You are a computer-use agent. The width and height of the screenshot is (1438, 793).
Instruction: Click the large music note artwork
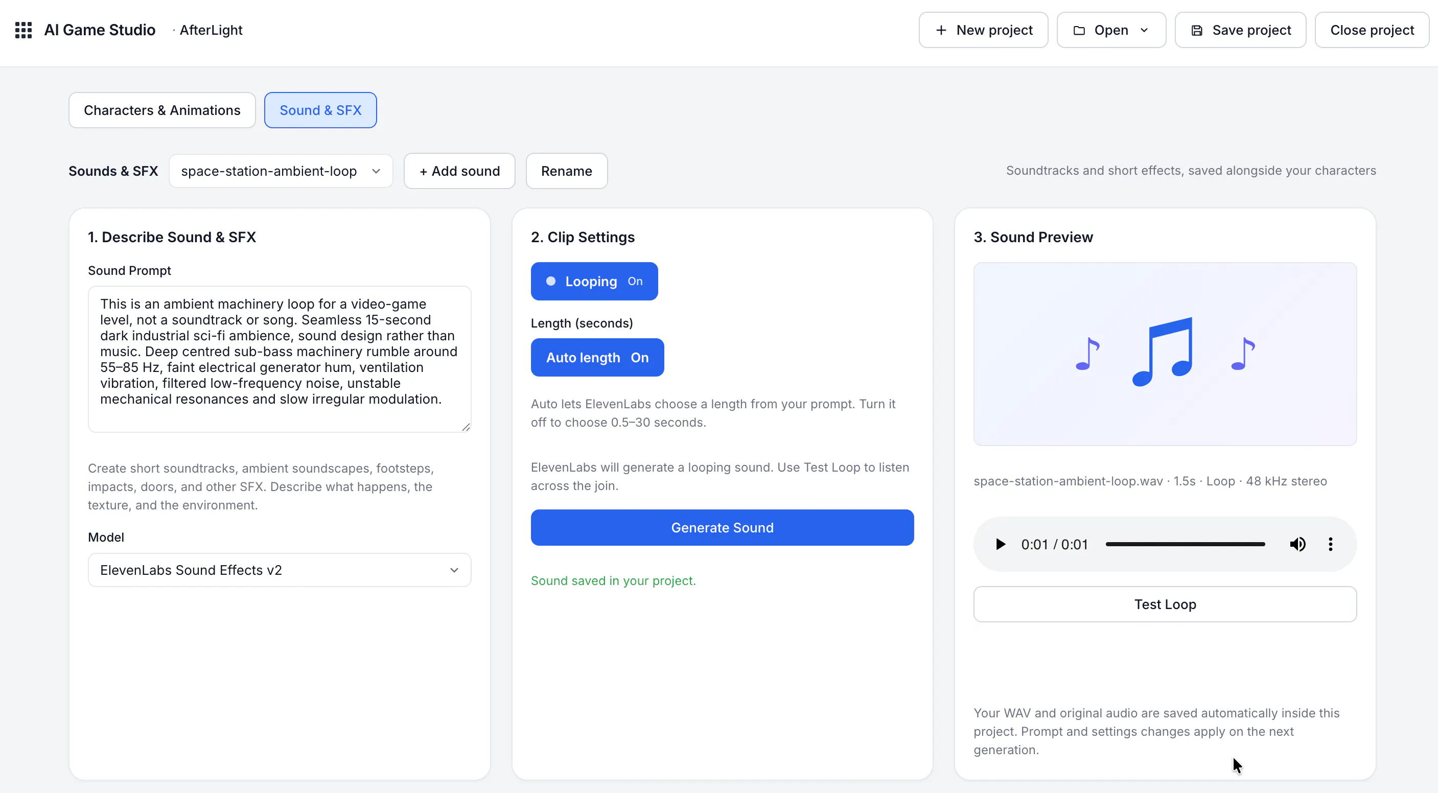[1163, 352]
